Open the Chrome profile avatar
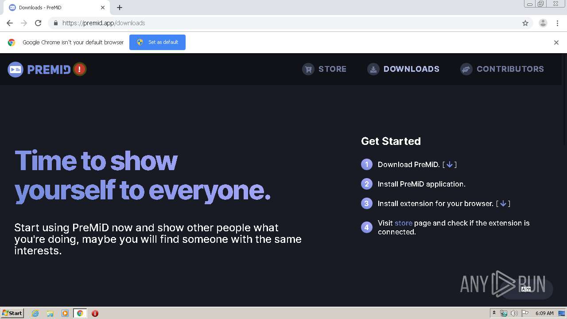 (543, 23)
